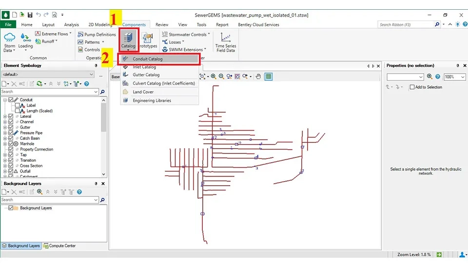The height and width of the screenshot is (267, 468).
Task: Open the Stormwater Controls dropdown
Action: pos(187,35)
